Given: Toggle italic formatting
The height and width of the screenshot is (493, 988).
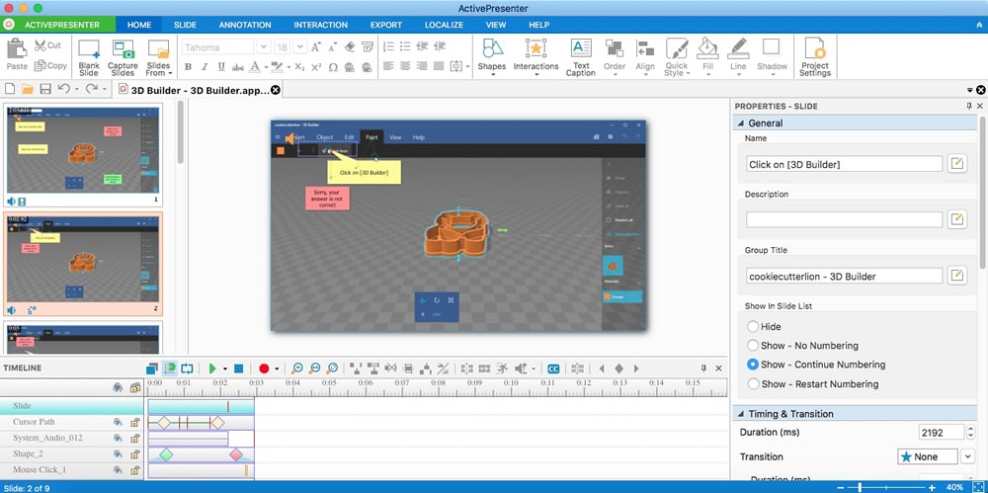Looking at the screenshot, I should (205, 67).
